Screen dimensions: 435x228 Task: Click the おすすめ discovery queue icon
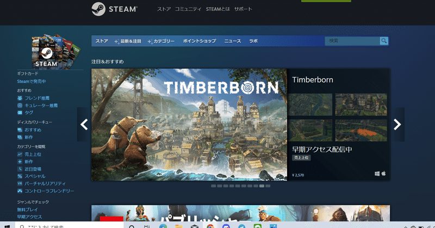[20, 130]
